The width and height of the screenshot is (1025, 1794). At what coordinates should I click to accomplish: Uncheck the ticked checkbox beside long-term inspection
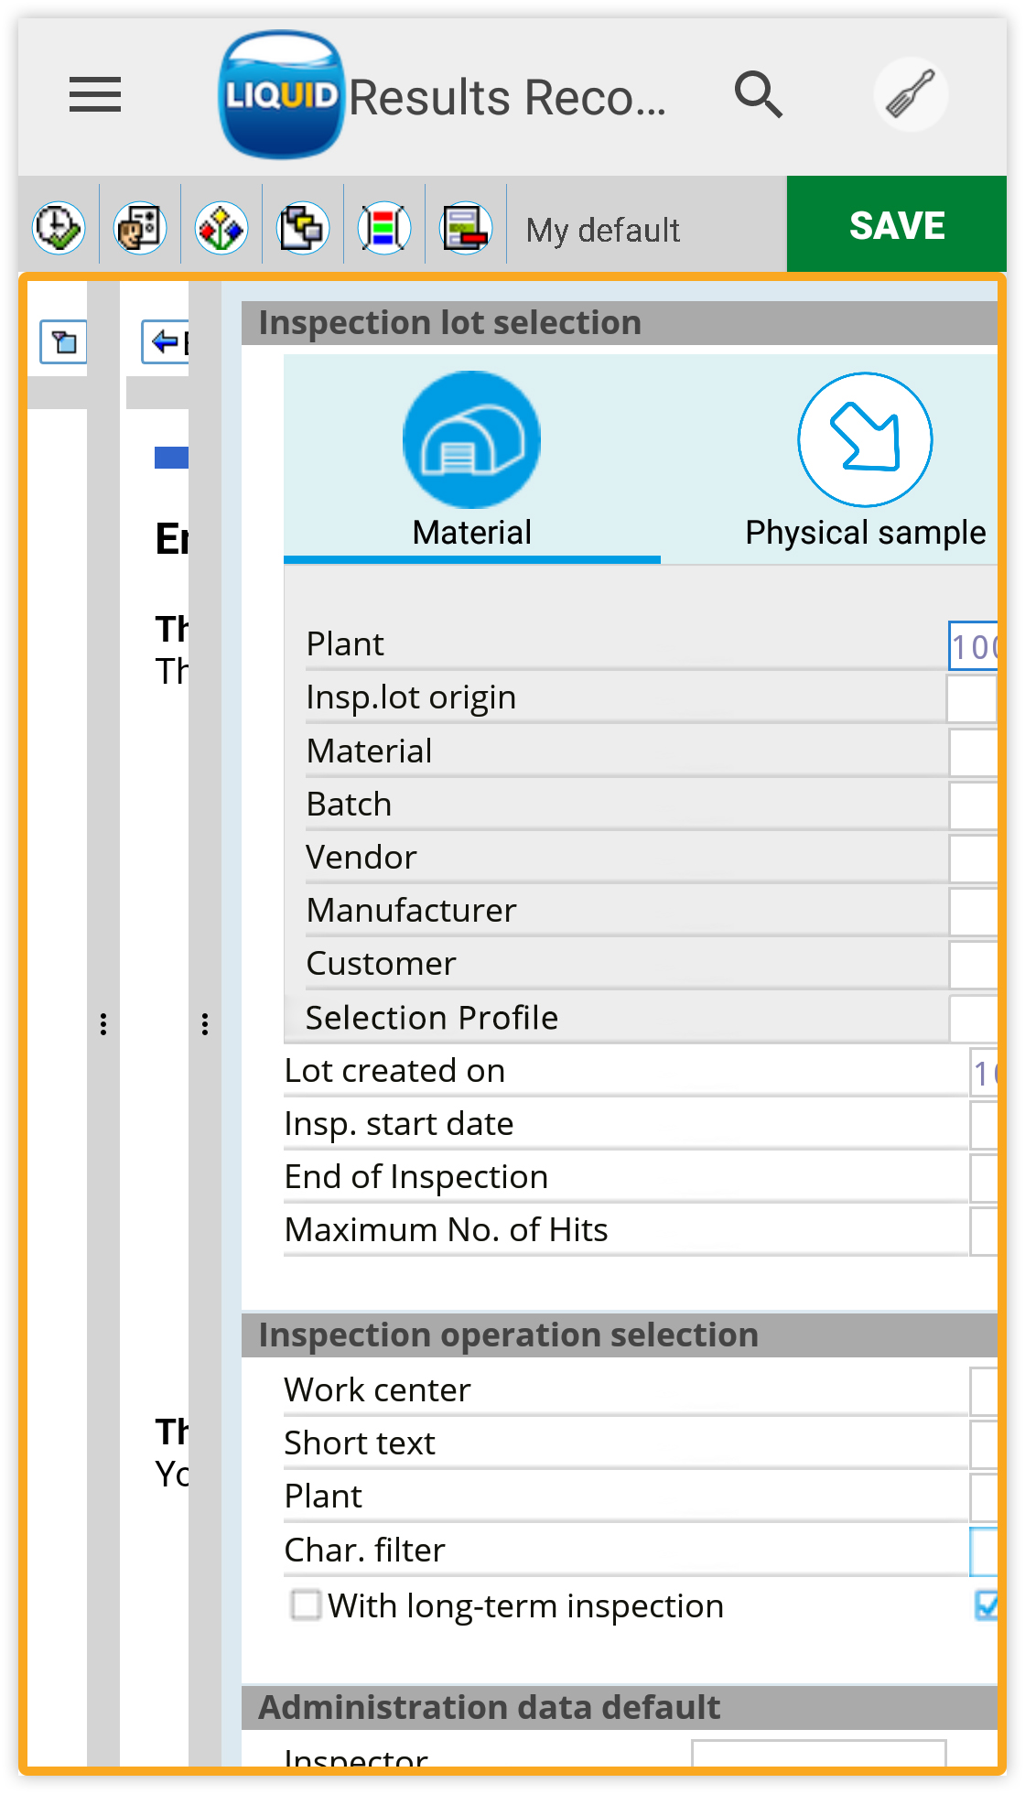[987, 1605]
